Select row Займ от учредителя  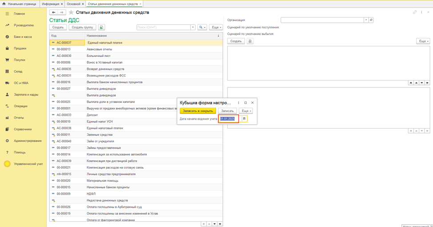(136, 141)
